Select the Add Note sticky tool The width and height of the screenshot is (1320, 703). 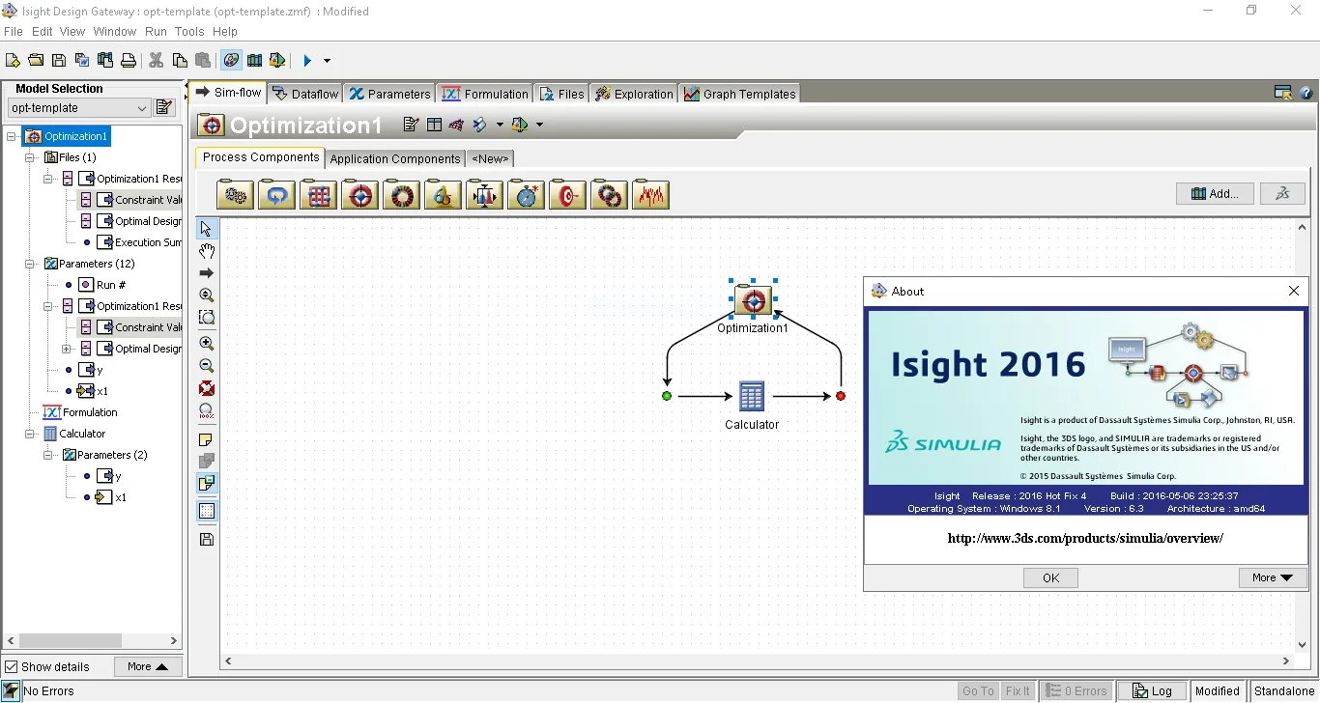tap(207, 439)
